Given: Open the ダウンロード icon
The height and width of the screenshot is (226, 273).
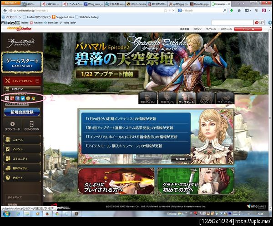Looking at the screenshot, I should coord(12,126).
